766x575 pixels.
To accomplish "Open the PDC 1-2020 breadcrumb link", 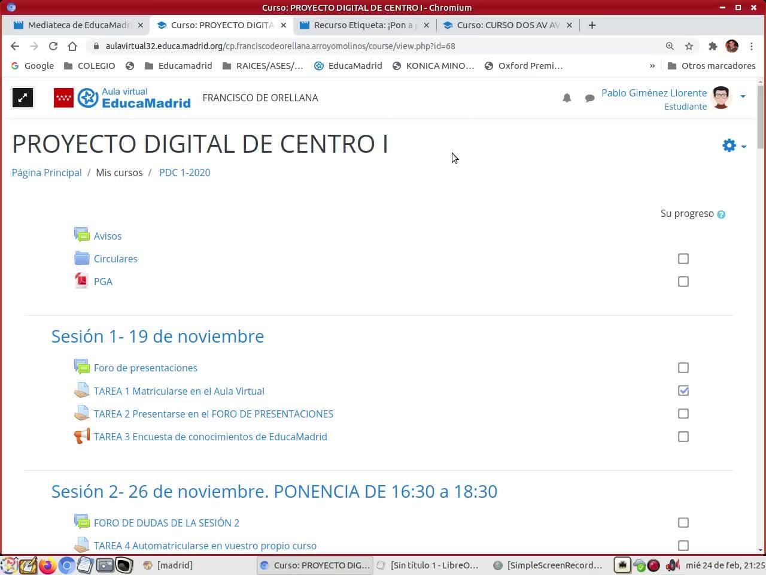I will pos(184,172).
